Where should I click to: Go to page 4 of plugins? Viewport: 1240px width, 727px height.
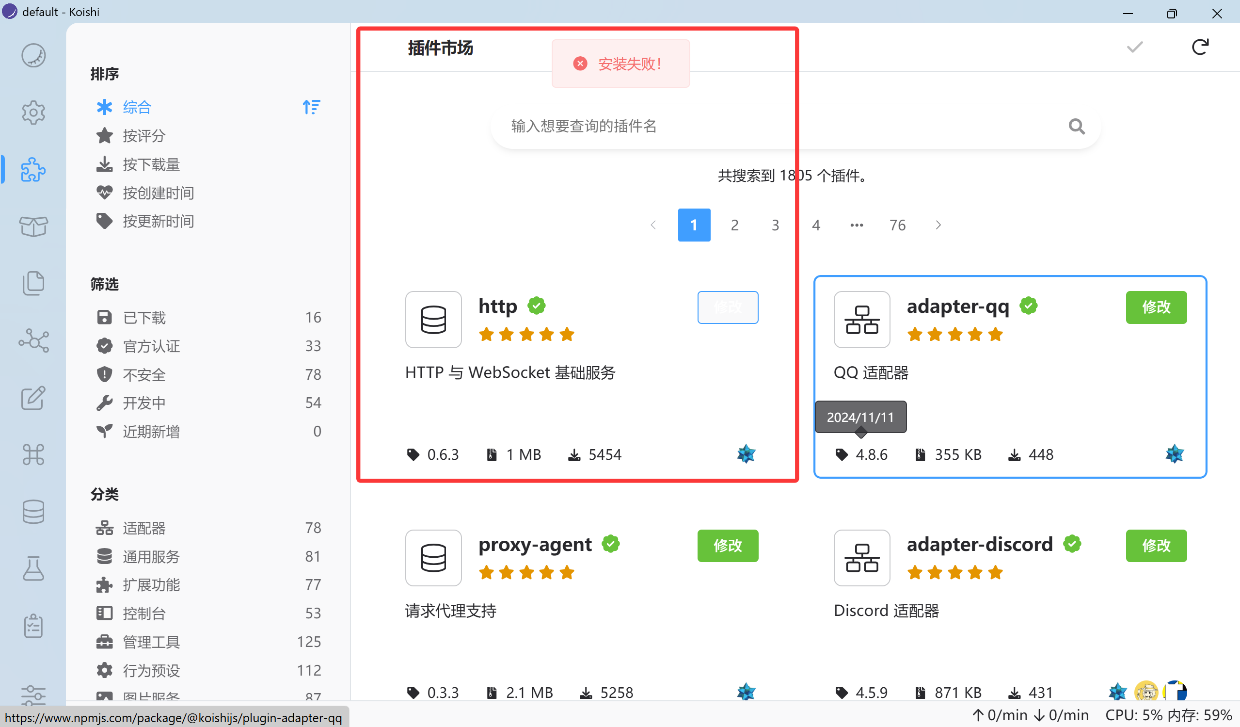point(816,225)
